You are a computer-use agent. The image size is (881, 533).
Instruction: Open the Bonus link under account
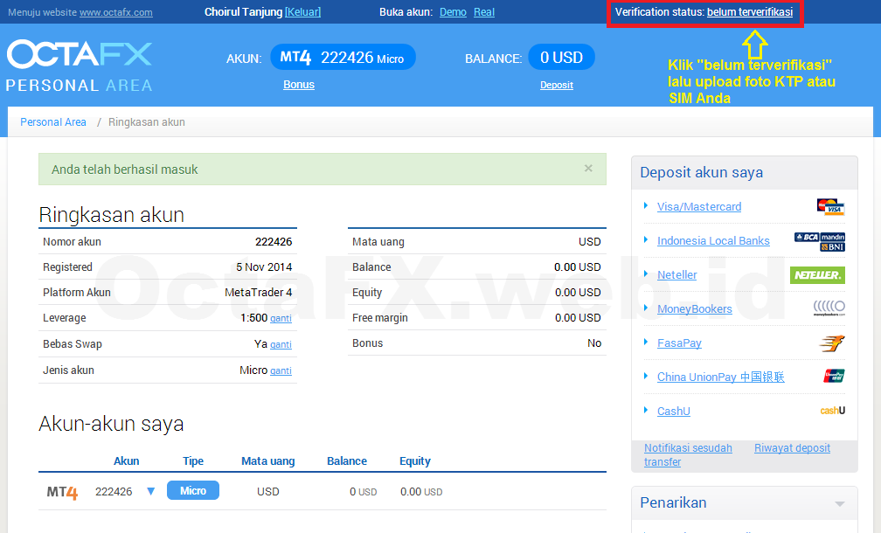[299, 85]
